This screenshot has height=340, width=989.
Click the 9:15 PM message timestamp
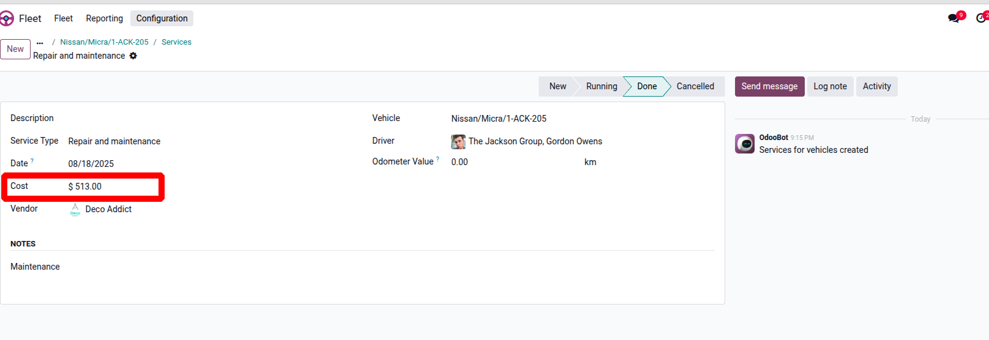pos(802,138)
